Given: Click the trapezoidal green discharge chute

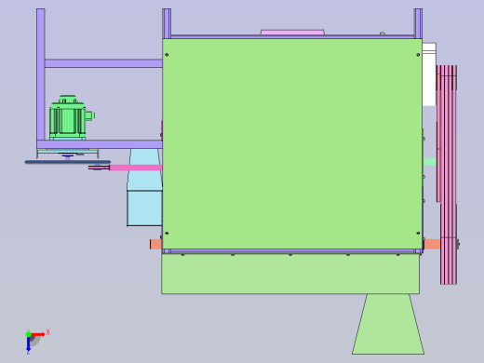Looking at the screenshot, I should pos(388,324).
